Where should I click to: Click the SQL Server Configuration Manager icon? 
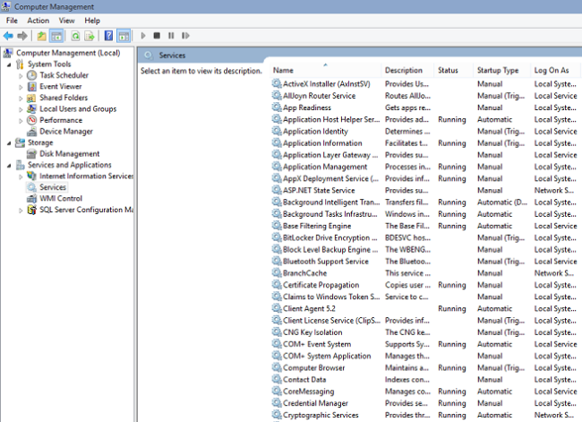pos(32,210)
